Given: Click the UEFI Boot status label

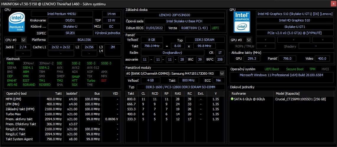Looking at the screenshot, I should 271,69.
